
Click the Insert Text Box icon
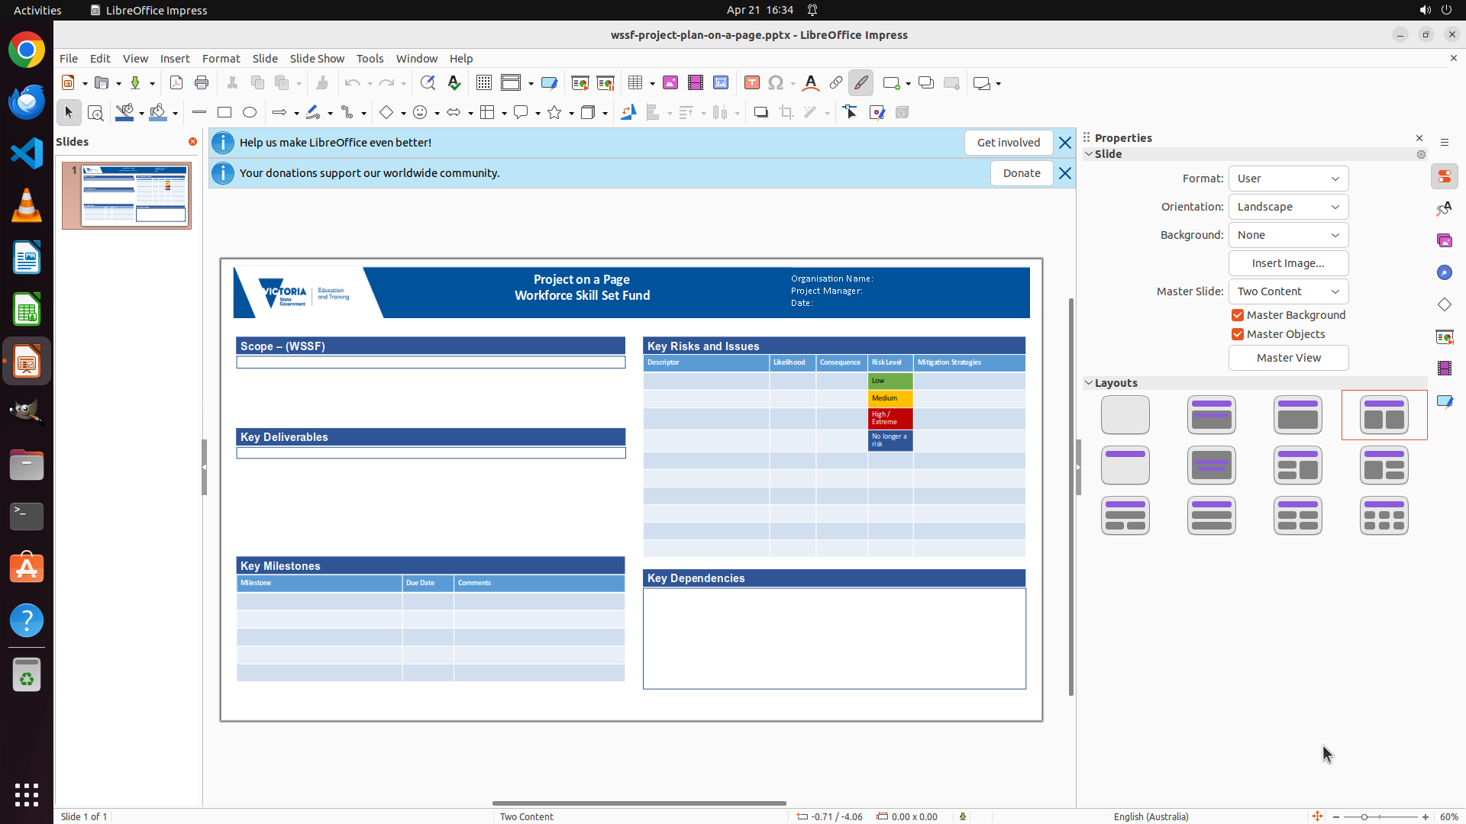pyautogui.click(x=751, y=83)
